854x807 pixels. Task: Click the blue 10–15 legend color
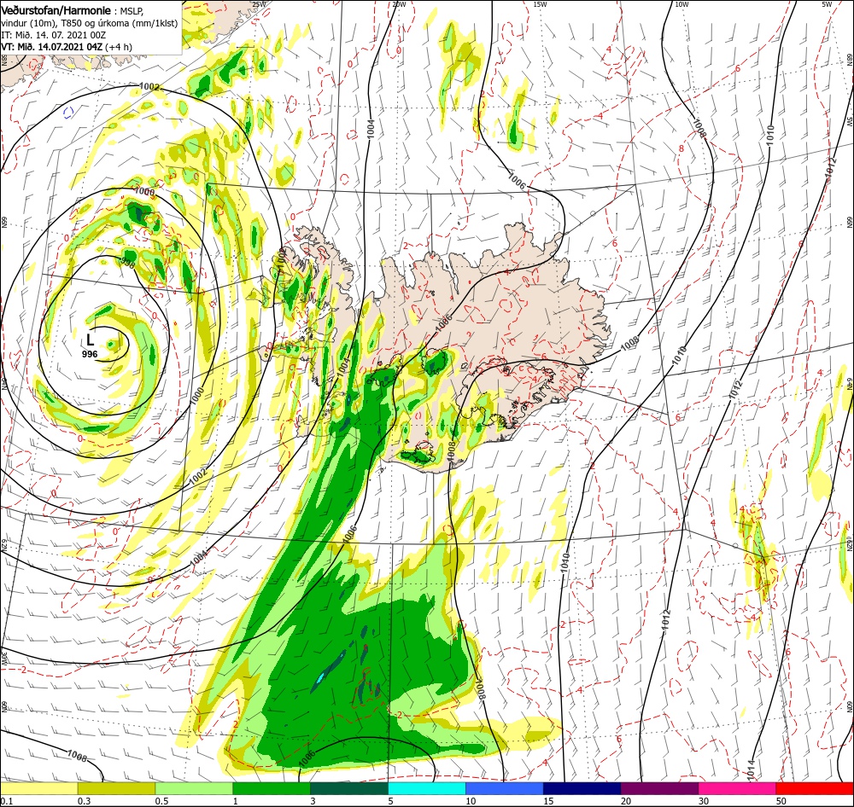505,788
